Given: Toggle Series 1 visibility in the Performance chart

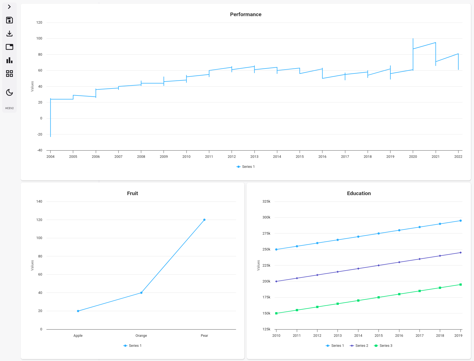Looking at the screenshot, I should [x=246, y=166].
